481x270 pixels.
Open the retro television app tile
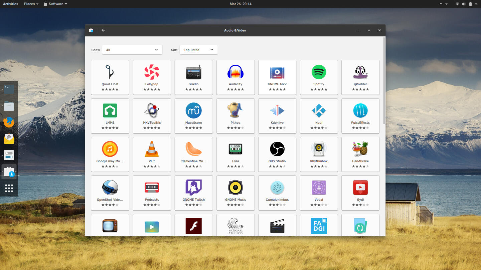click(x=110, y=225)
